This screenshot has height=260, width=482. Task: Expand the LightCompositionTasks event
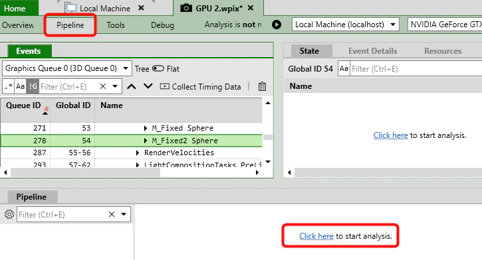click(x=138, y=165)
